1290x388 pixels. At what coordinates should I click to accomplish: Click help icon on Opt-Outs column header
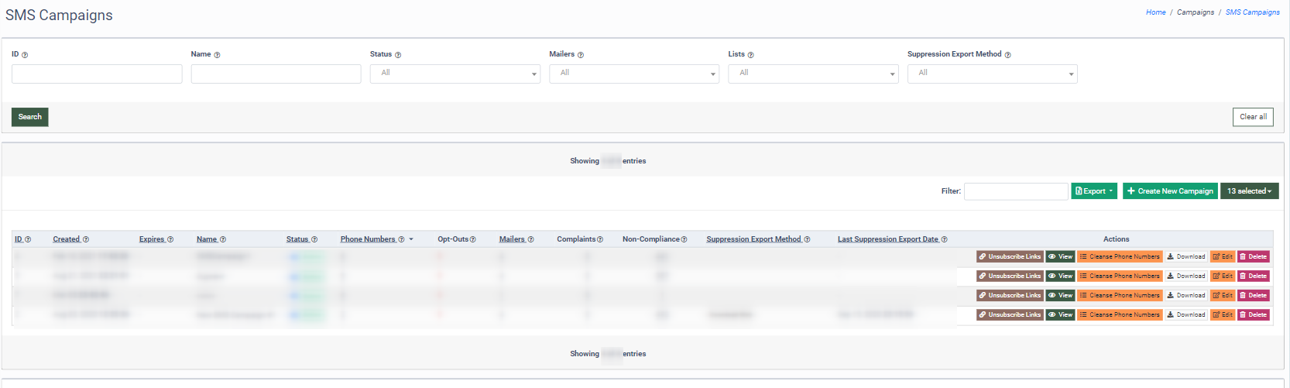point(473,239)
